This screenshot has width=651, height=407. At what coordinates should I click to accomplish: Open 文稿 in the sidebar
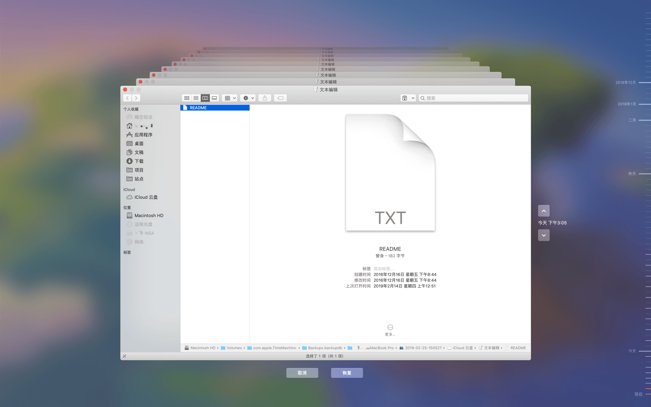pos(135,152)
